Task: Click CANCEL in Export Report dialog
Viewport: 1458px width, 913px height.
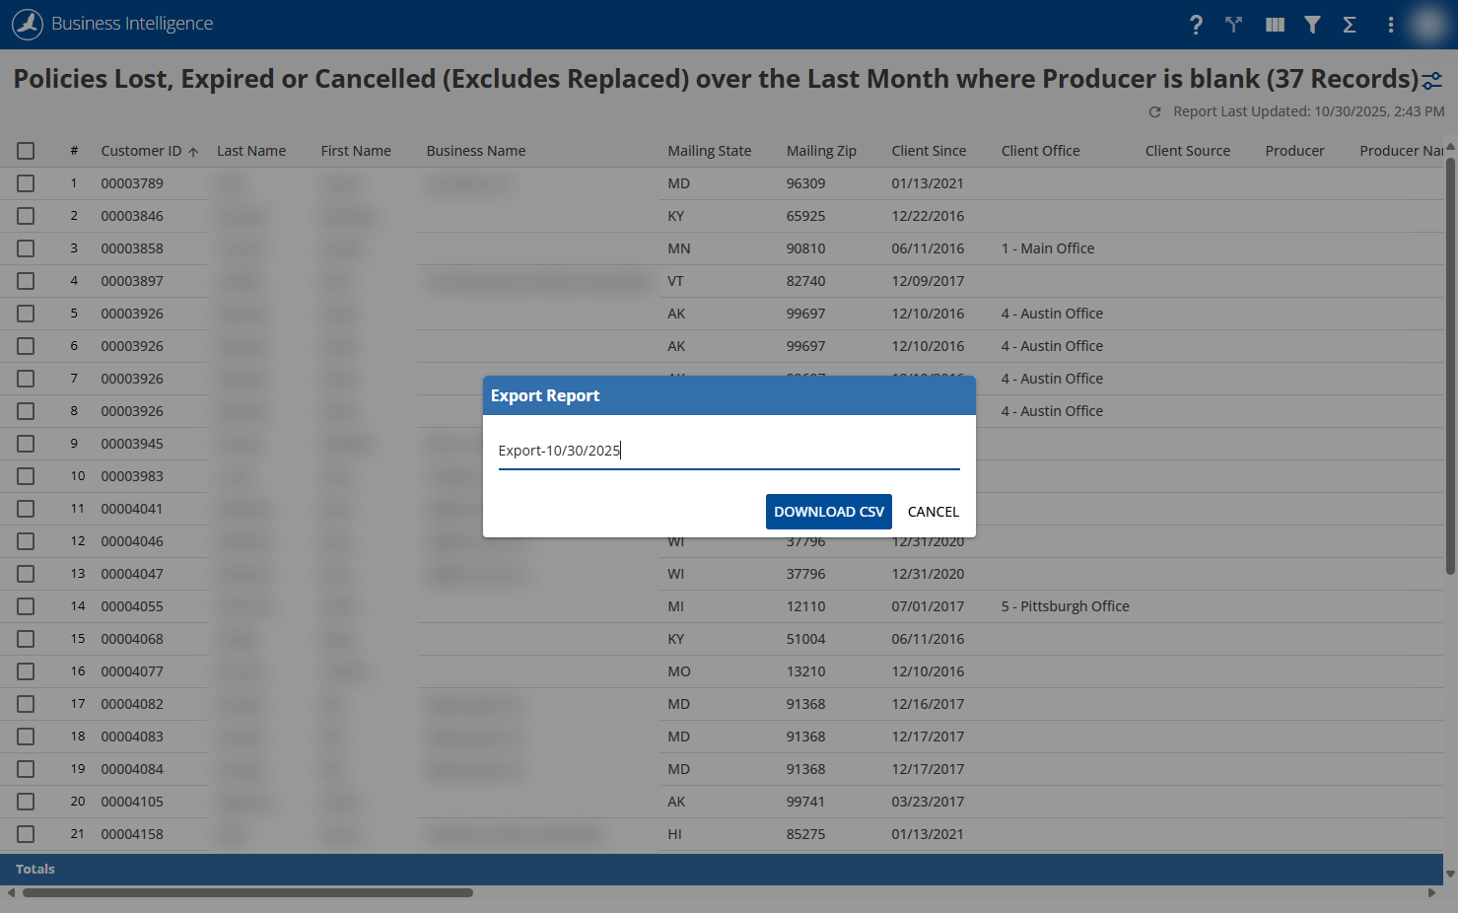Action: pyautogui.click(x=934, y=512)
